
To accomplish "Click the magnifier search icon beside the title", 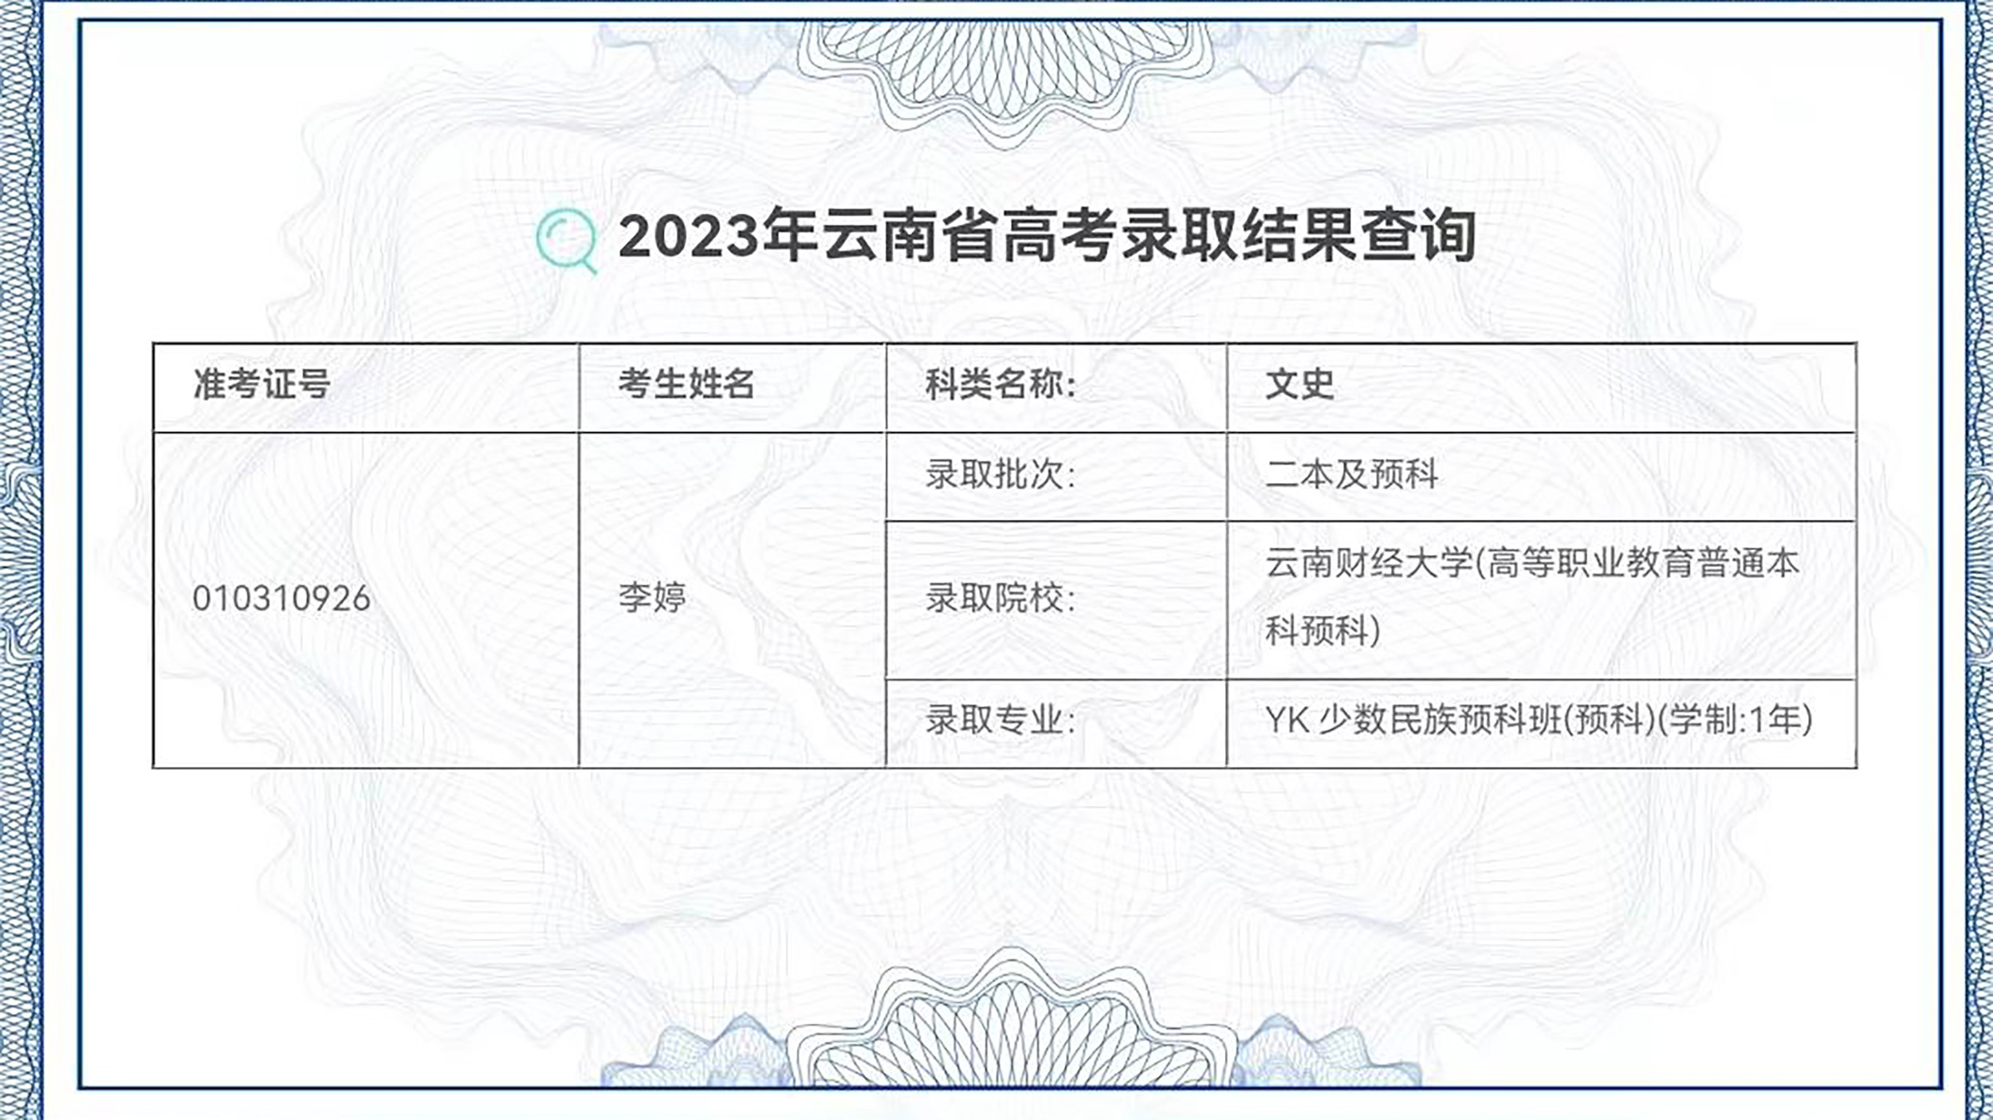I will coord(567,240).
